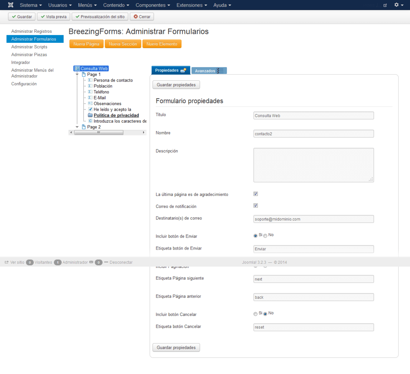This screenshot has width=410, height=374.
Task: Click the red icon on Cerrar button
Action: [135, 16]
